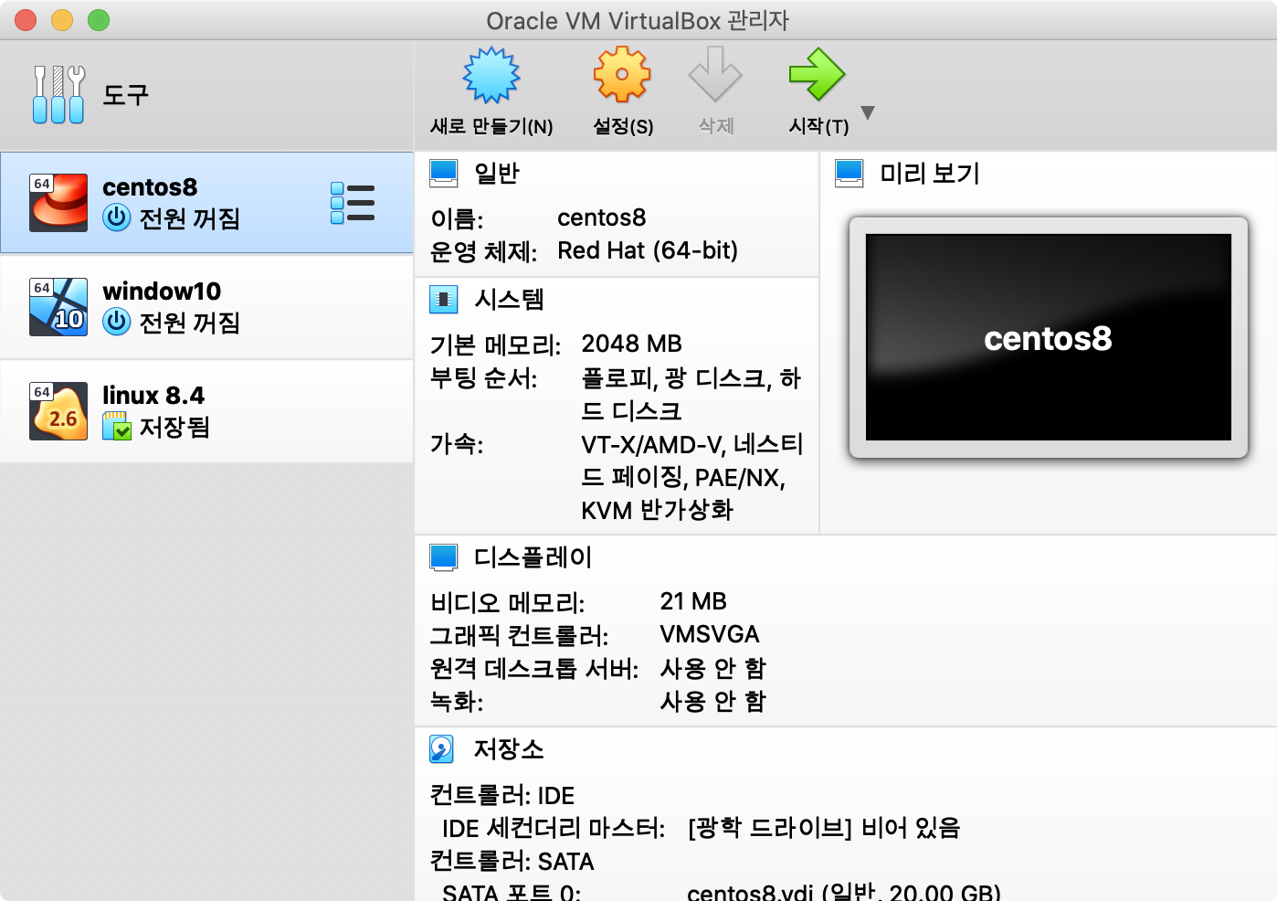Screen dimensions: 1277x901
Task: Select the centos8 virtual machine name
Action: [150, 187]
